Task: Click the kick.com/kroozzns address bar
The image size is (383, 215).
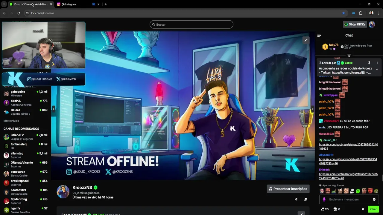Action: point(186,13)
